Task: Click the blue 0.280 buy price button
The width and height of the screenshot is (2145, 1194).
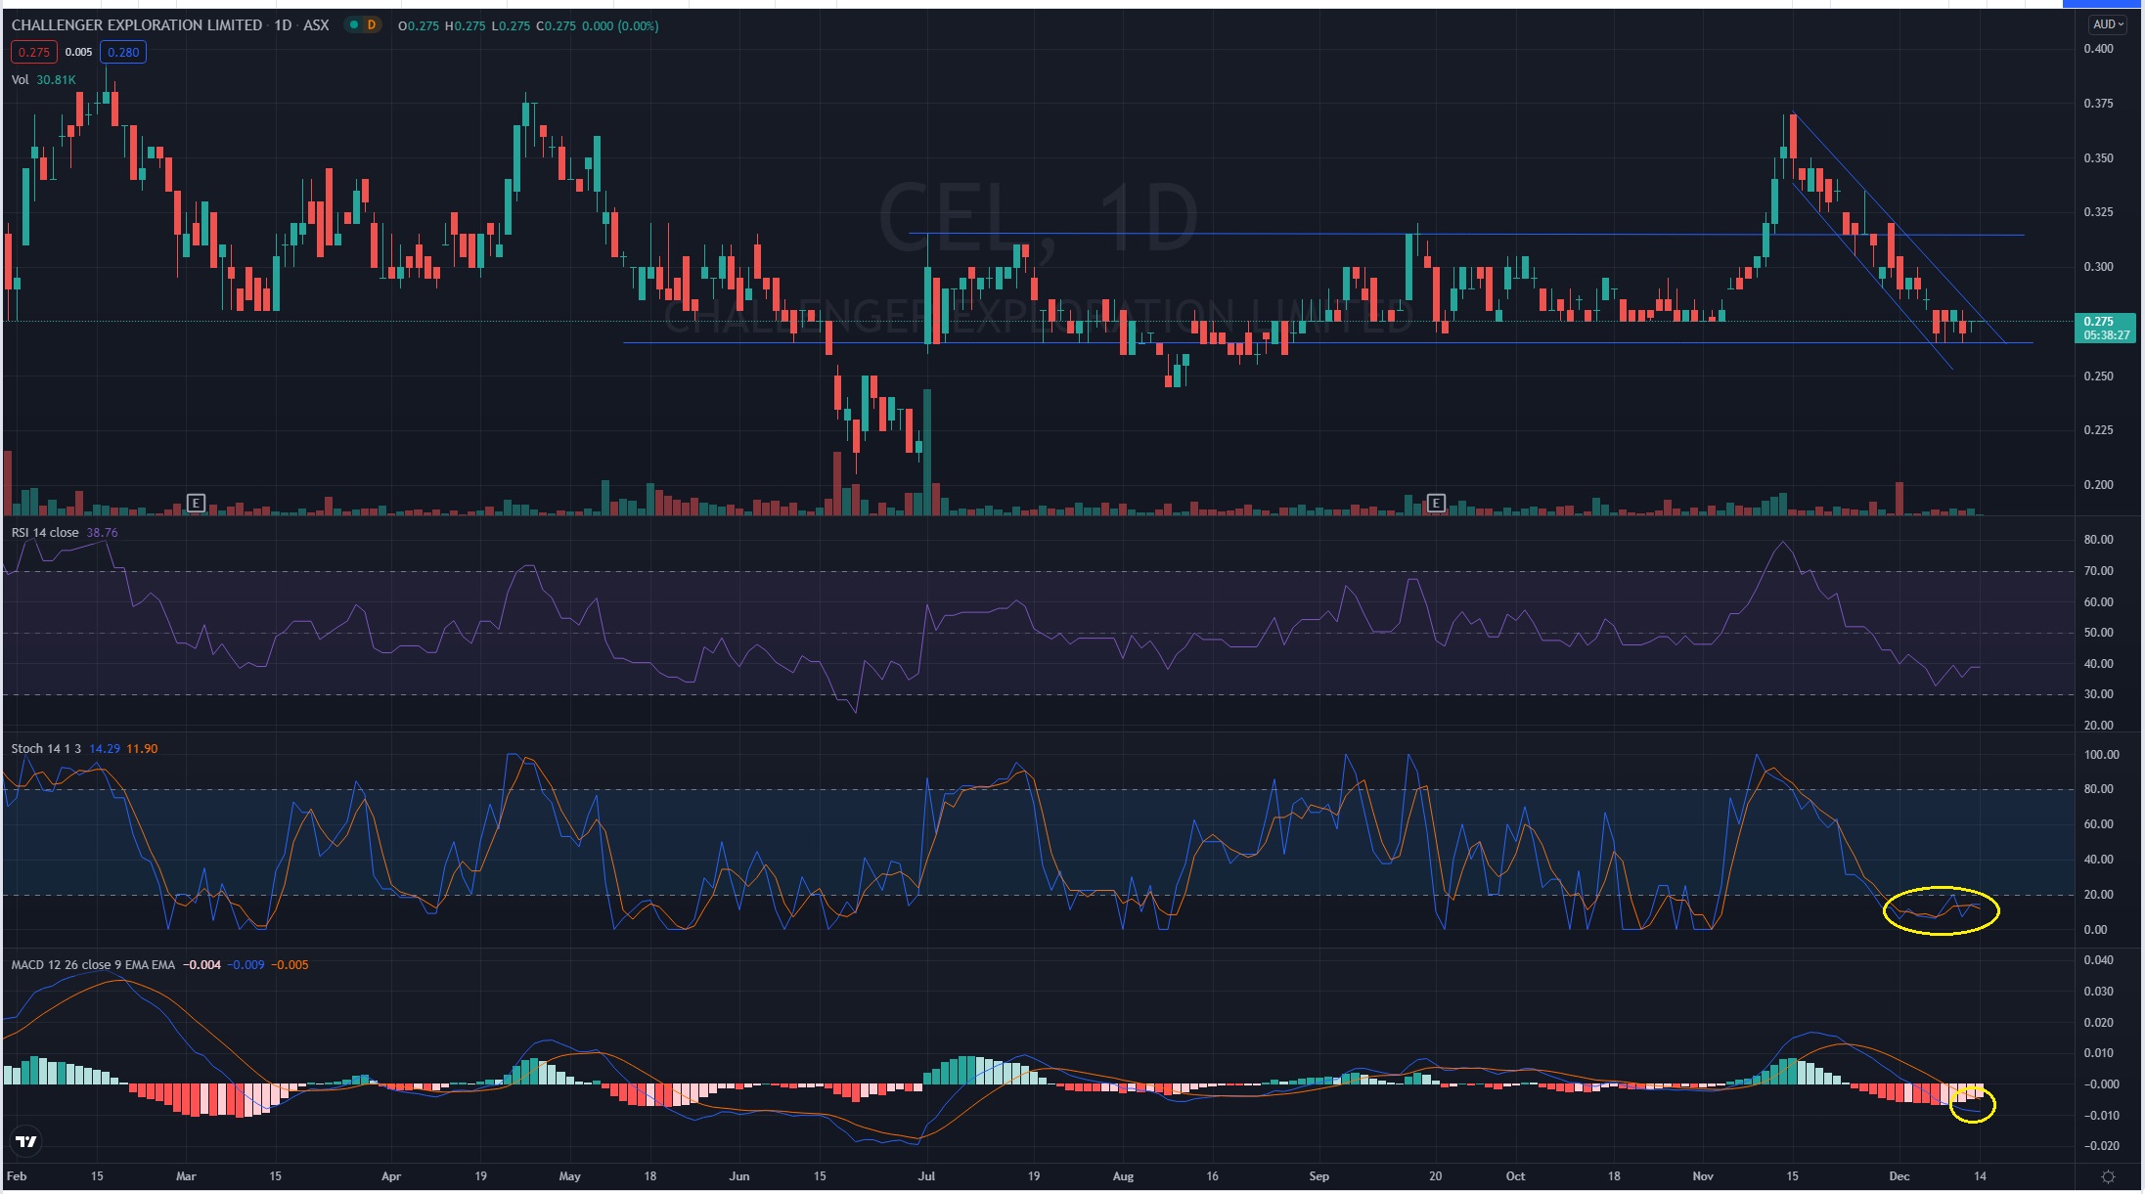Action: [123, 52]
